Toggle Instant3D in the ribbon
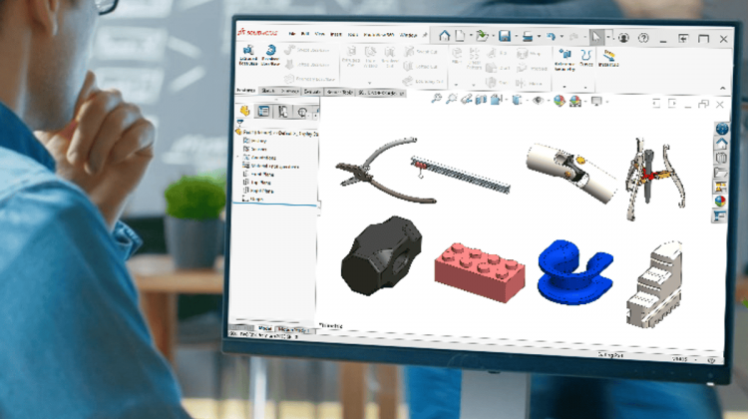This screenshot has width=748, height=419. pos(608,58)
